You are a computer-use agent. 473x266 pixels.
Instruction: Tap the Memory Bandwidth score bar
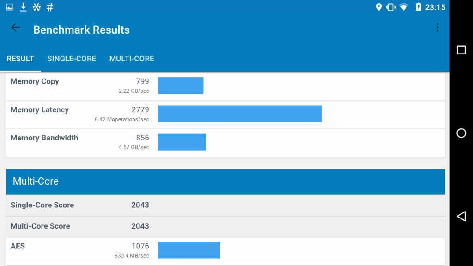[182, 142]
